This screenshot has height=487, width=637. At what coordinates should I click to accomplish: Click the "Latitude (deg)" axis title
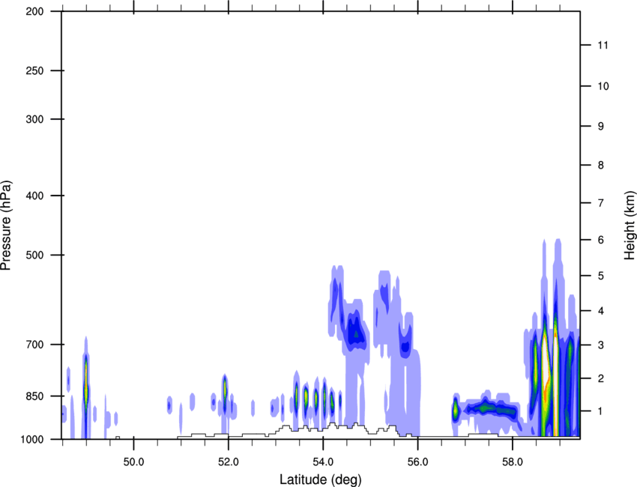point(320,480)
